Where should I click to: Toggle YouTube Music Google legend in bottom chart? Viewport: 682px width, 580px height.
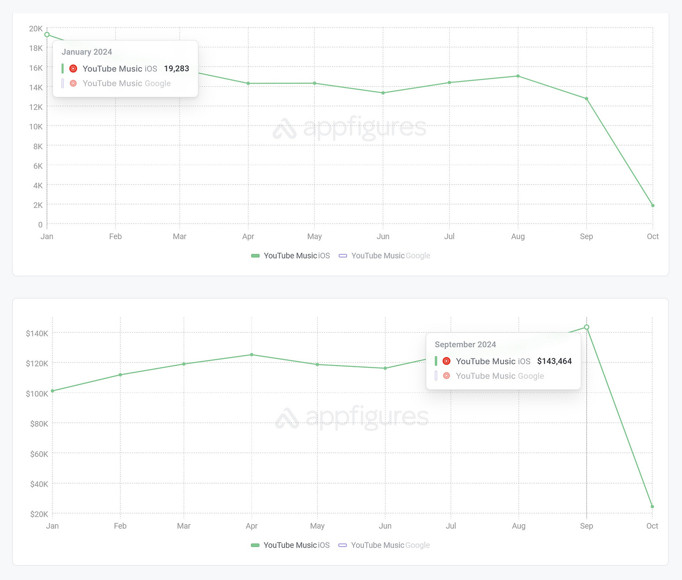384,545
